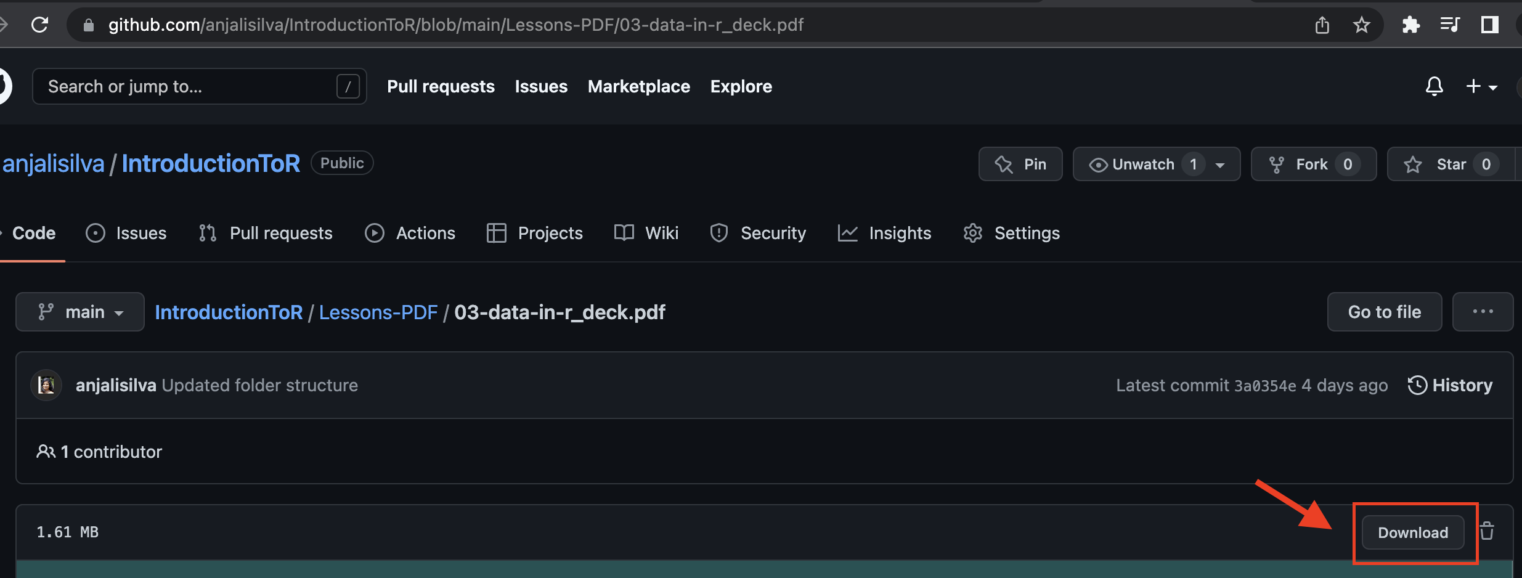Switch to the Settings tab
Viewport: 1522px width, 578px height.
coord(1011,233)
